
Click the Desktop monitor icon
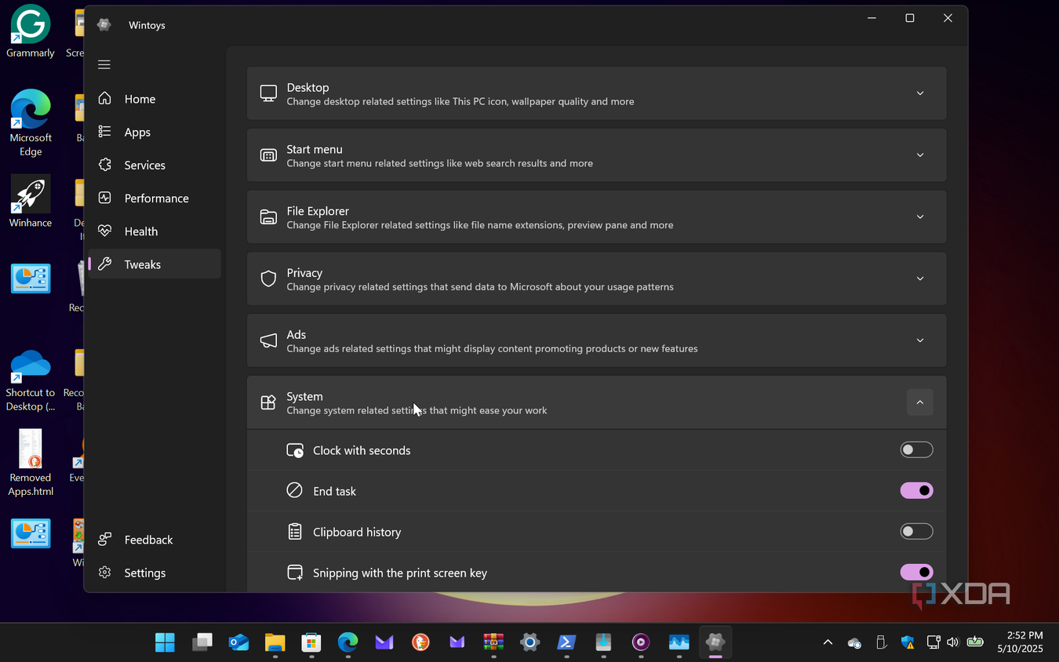pos(268,93)
